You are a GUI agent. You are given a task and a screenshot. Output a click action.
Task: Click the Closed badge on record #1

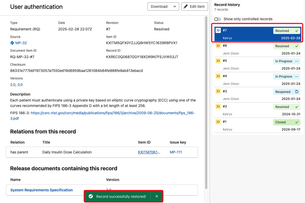point(287,122)
